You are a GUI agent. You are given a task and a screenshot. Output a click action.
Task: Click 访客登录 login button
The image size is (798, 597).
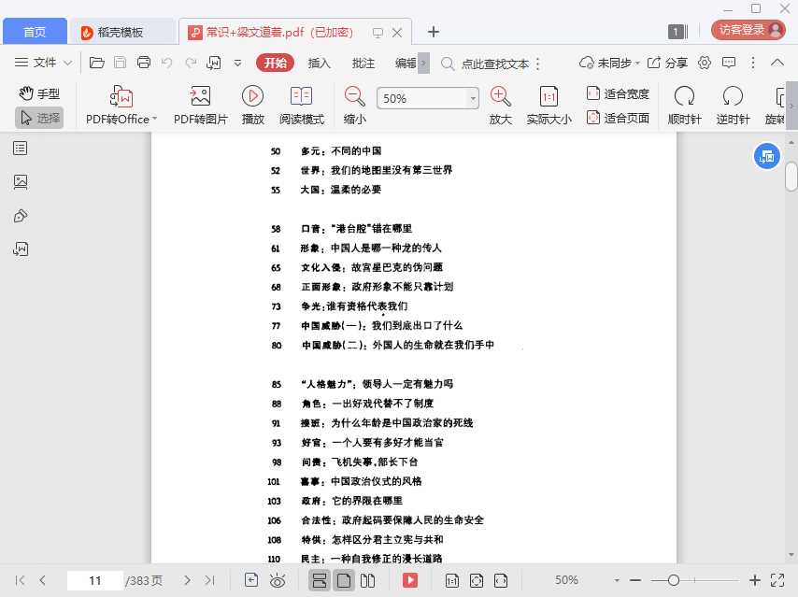(x=748, y=30)
